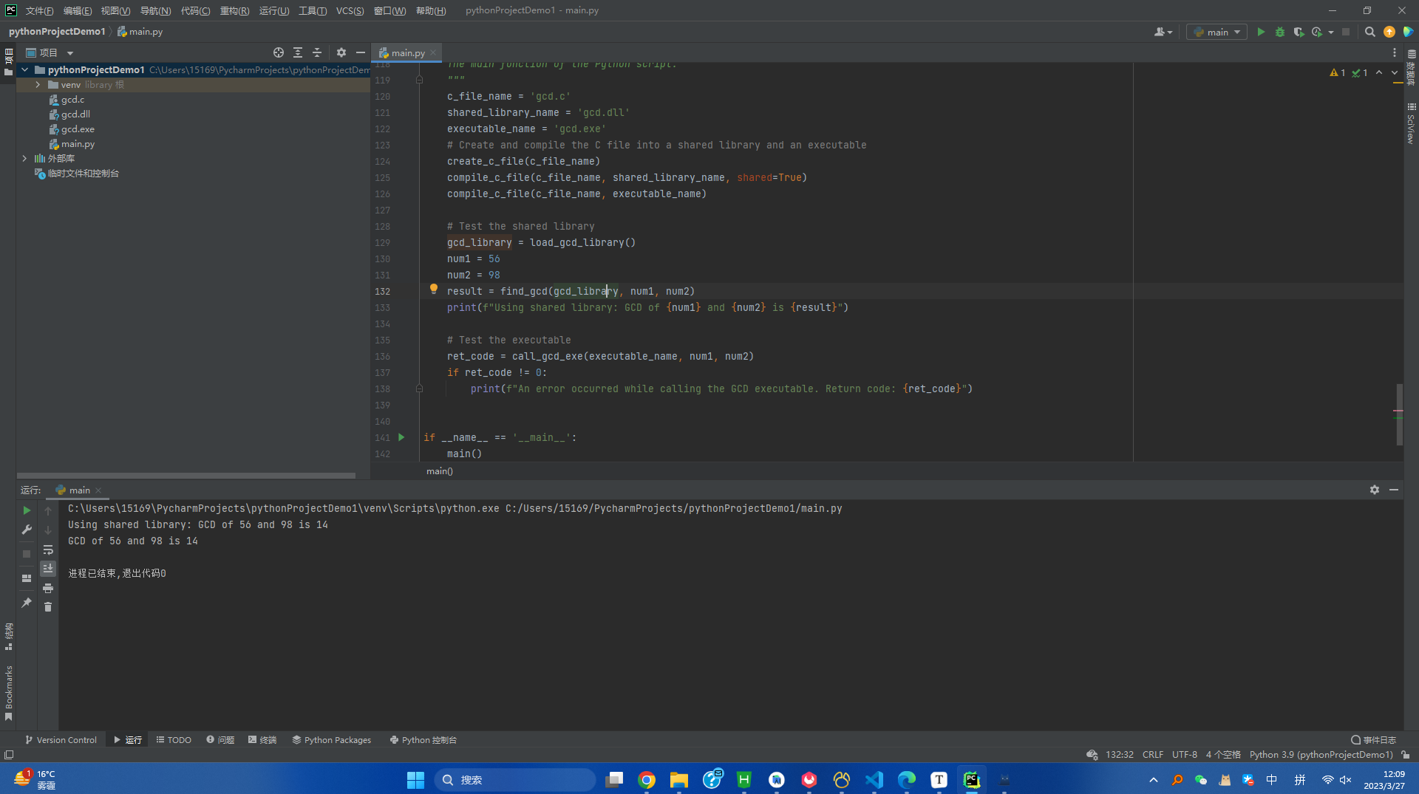1419x794 pixels.
Task: Open Version Control tool window
Action: pos(61,739)
